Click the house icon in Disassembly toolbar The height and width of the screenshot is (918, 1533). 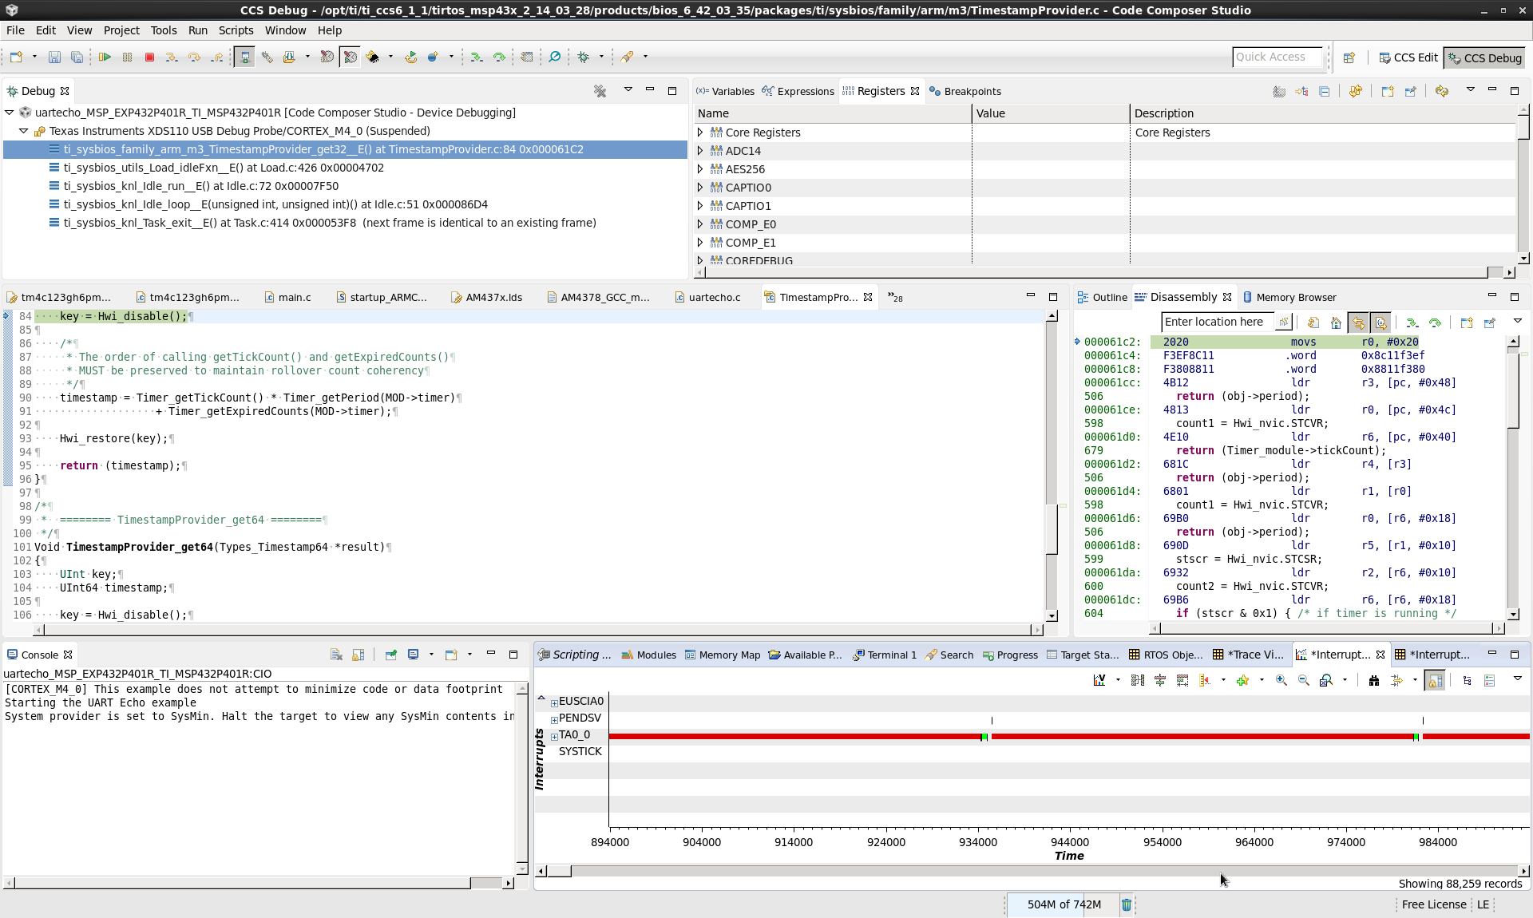click(x=1336, y=322)
